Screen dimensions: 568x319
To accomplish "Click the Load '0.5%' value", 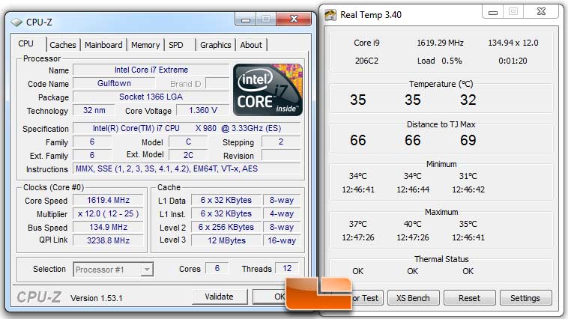I will click(x=452, y=61).
